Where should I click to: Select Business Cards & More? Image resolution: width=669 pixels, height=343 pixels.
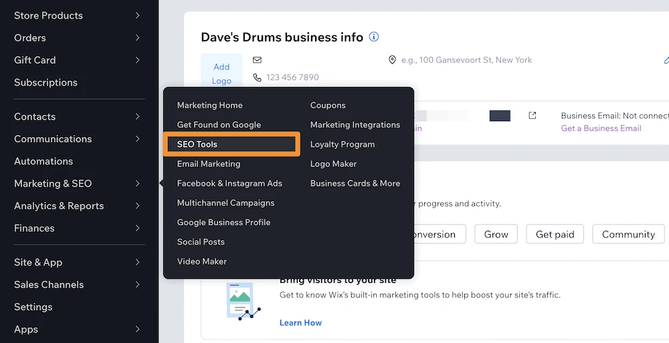coord(355,183)
